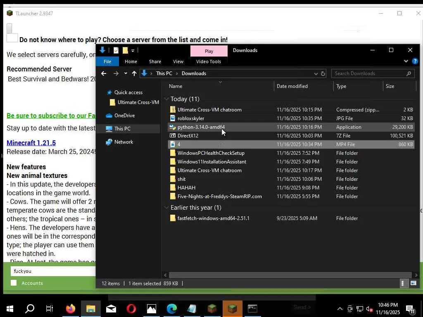Toggle the Accounts checkbox in TLauncher

coord(14,283)
